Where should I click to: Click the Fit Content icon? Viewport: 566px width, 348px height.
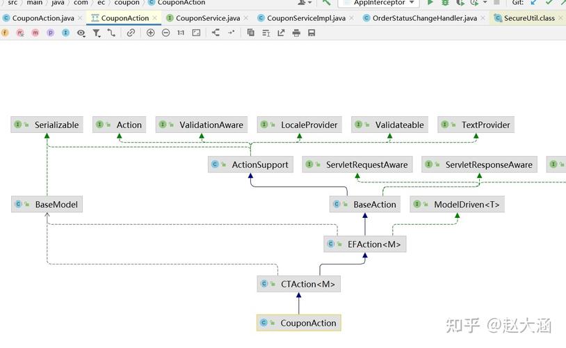[x=196, y=33]
